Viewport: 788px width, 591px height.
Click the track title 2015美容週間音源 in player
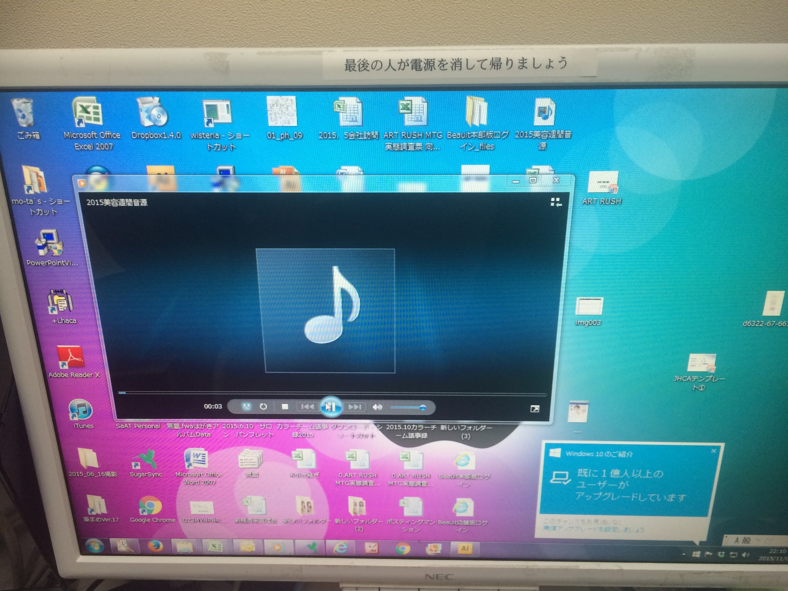pyautogui.click(x=117, y=202)
